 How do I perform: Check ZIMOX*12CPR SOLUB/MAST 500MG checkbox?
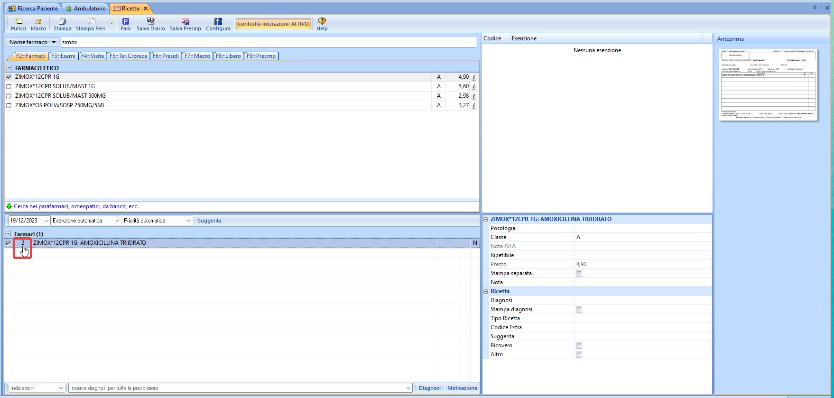coord(9,96)
